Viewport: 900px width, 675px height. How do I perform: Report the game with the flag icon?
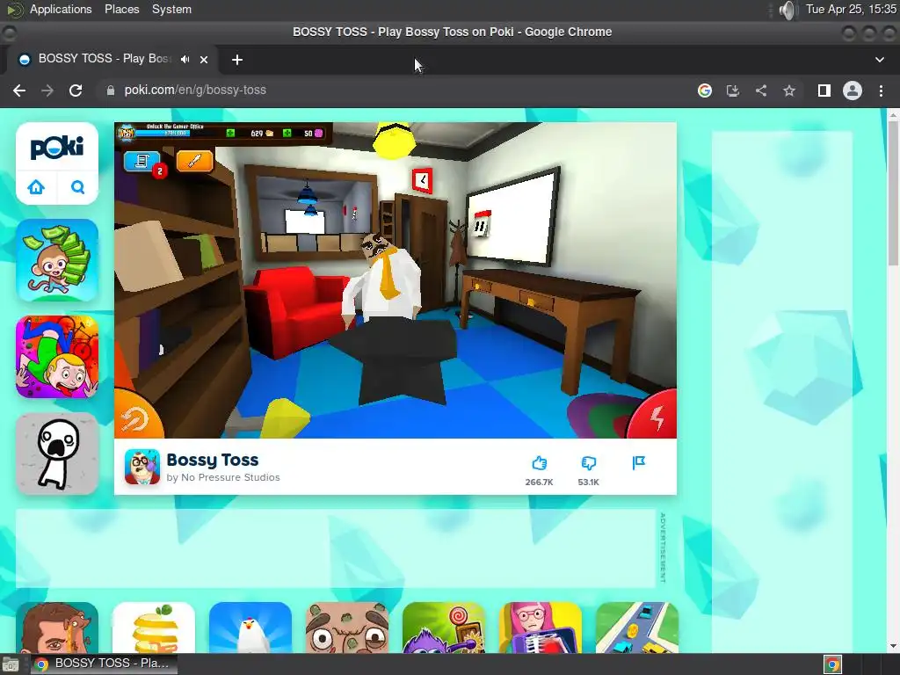tap(638, 462)
